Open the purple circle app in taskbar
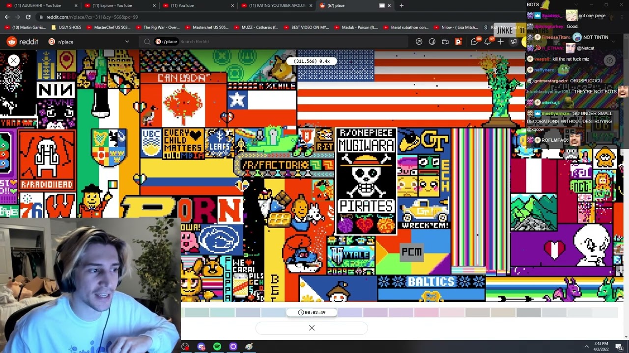 click(x=233, y=347)
